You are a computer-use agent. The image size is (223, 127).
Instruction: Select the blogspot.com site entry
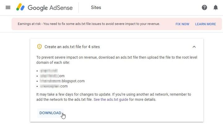click(x=62, y=81)
